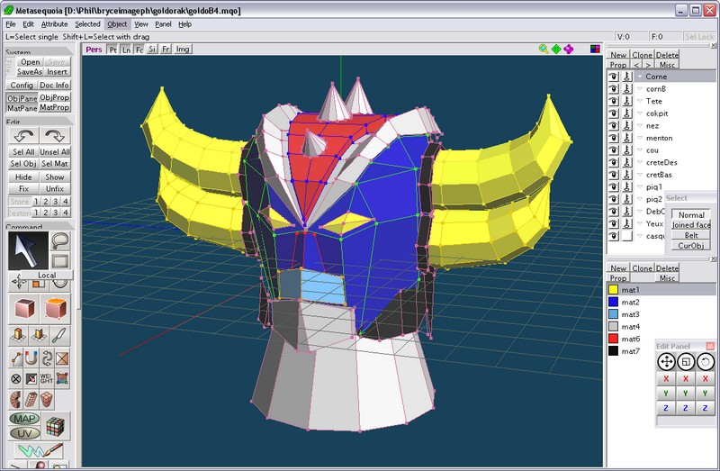Viewport: 720px width, 471px height.
Task: Select the yellow mat1 swatch
Action: (x=614, y=289)
